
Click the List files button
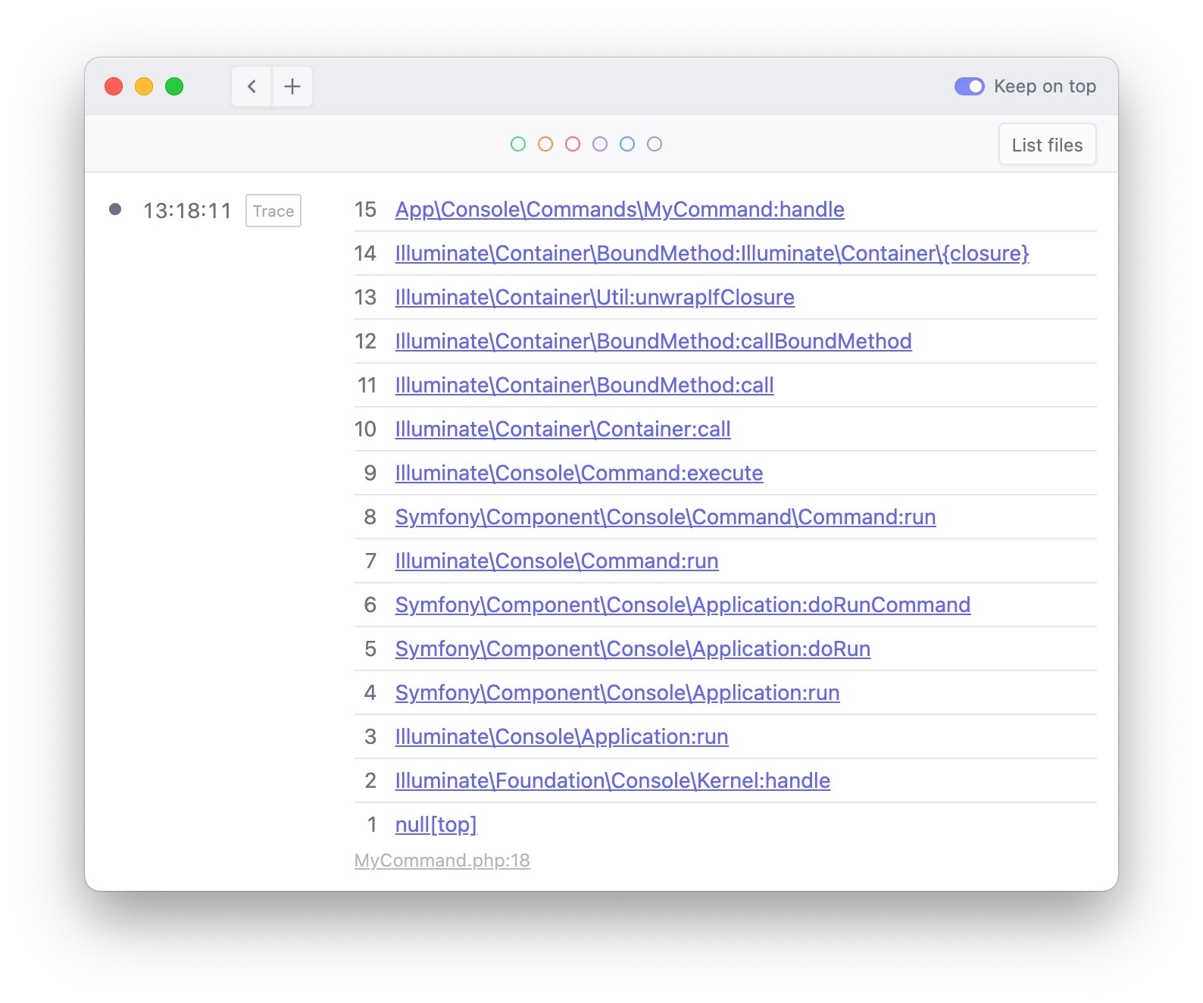[x=1047, y=145]
